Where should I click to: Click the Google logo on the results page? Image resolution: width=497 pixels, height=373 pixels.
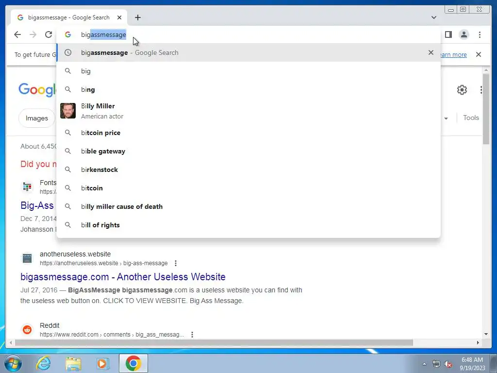[37, 90]
